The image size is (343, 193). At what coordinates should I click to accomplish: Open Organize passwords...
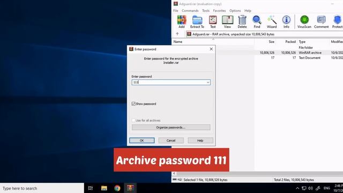pyautogui.click(x=171, y=128)
